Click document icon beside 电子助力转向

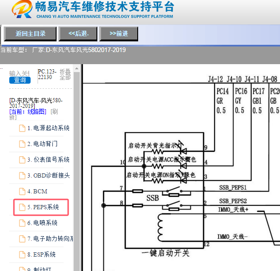coord(22,238)
